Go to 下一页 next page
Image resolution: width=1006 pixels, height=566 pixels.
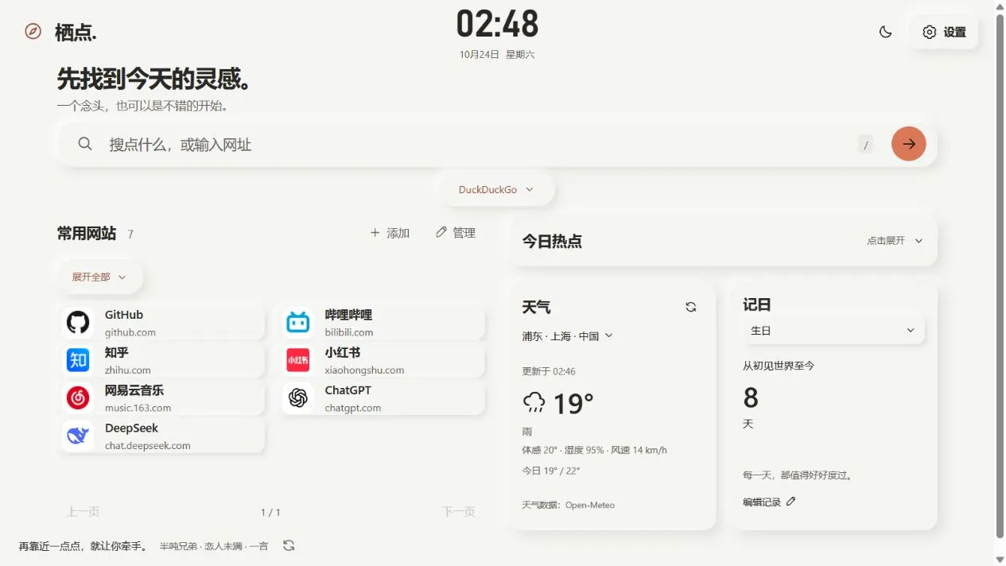(x=459, y=512)
